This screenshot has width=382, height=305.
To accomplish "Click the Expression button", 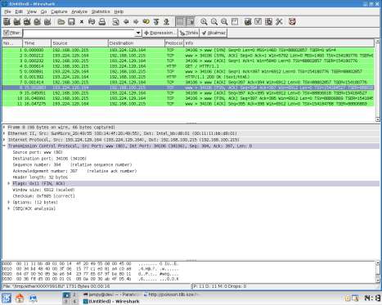I will click(160, 33).
